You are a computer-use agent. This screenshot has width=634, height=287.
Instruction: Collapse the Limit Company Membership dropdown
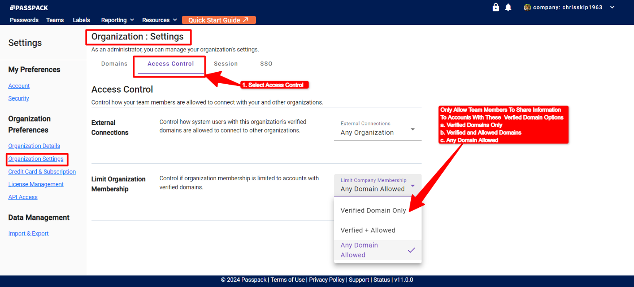pos(378,186)
